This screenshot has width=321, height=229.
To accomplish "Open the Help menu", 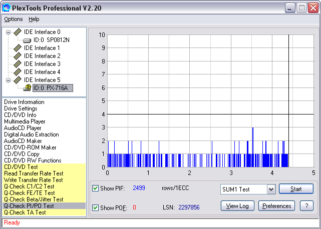I will [x=34, y=19].
